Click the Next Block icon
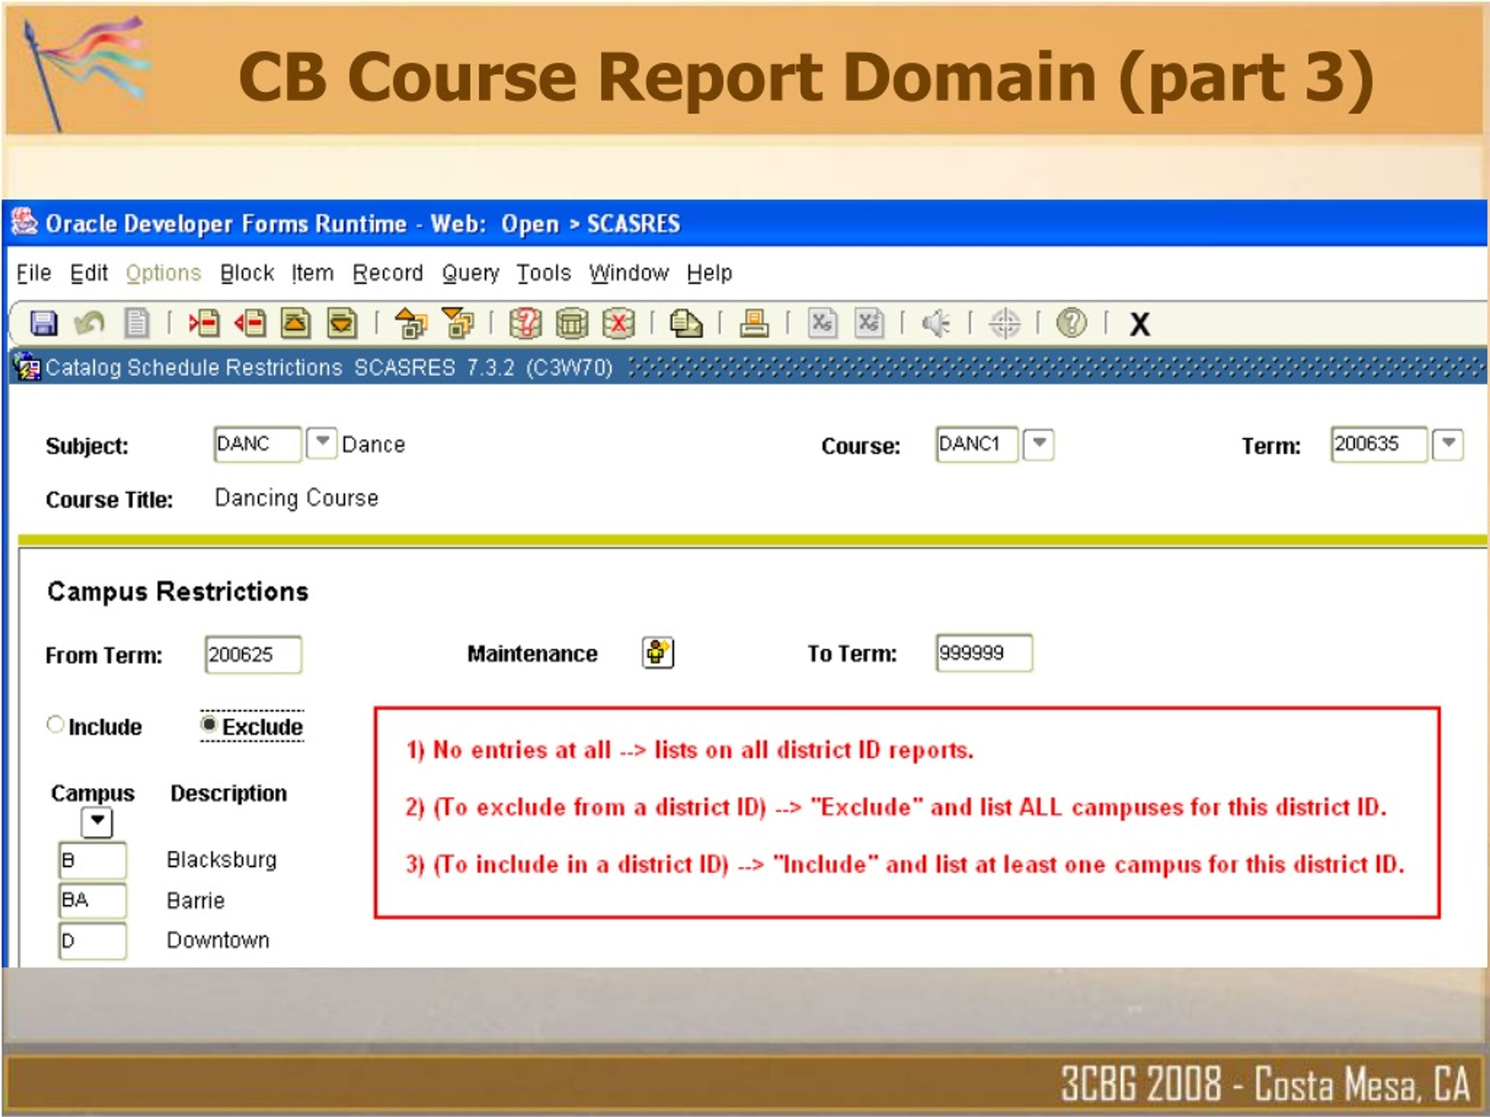Image resolution: width=1490 pixels, height=1117 pixels. click(458, 323)
